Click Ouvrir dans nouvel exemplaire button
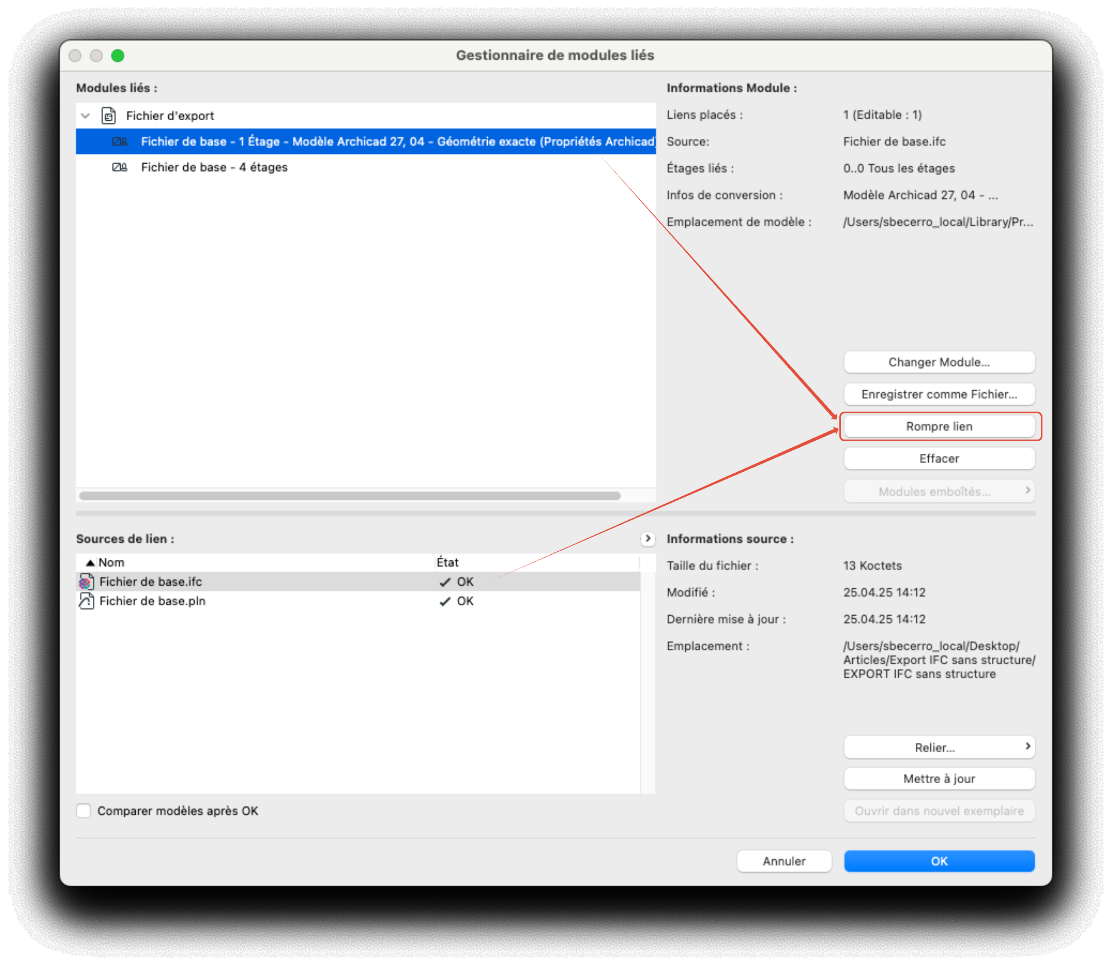 coord(939,812)
